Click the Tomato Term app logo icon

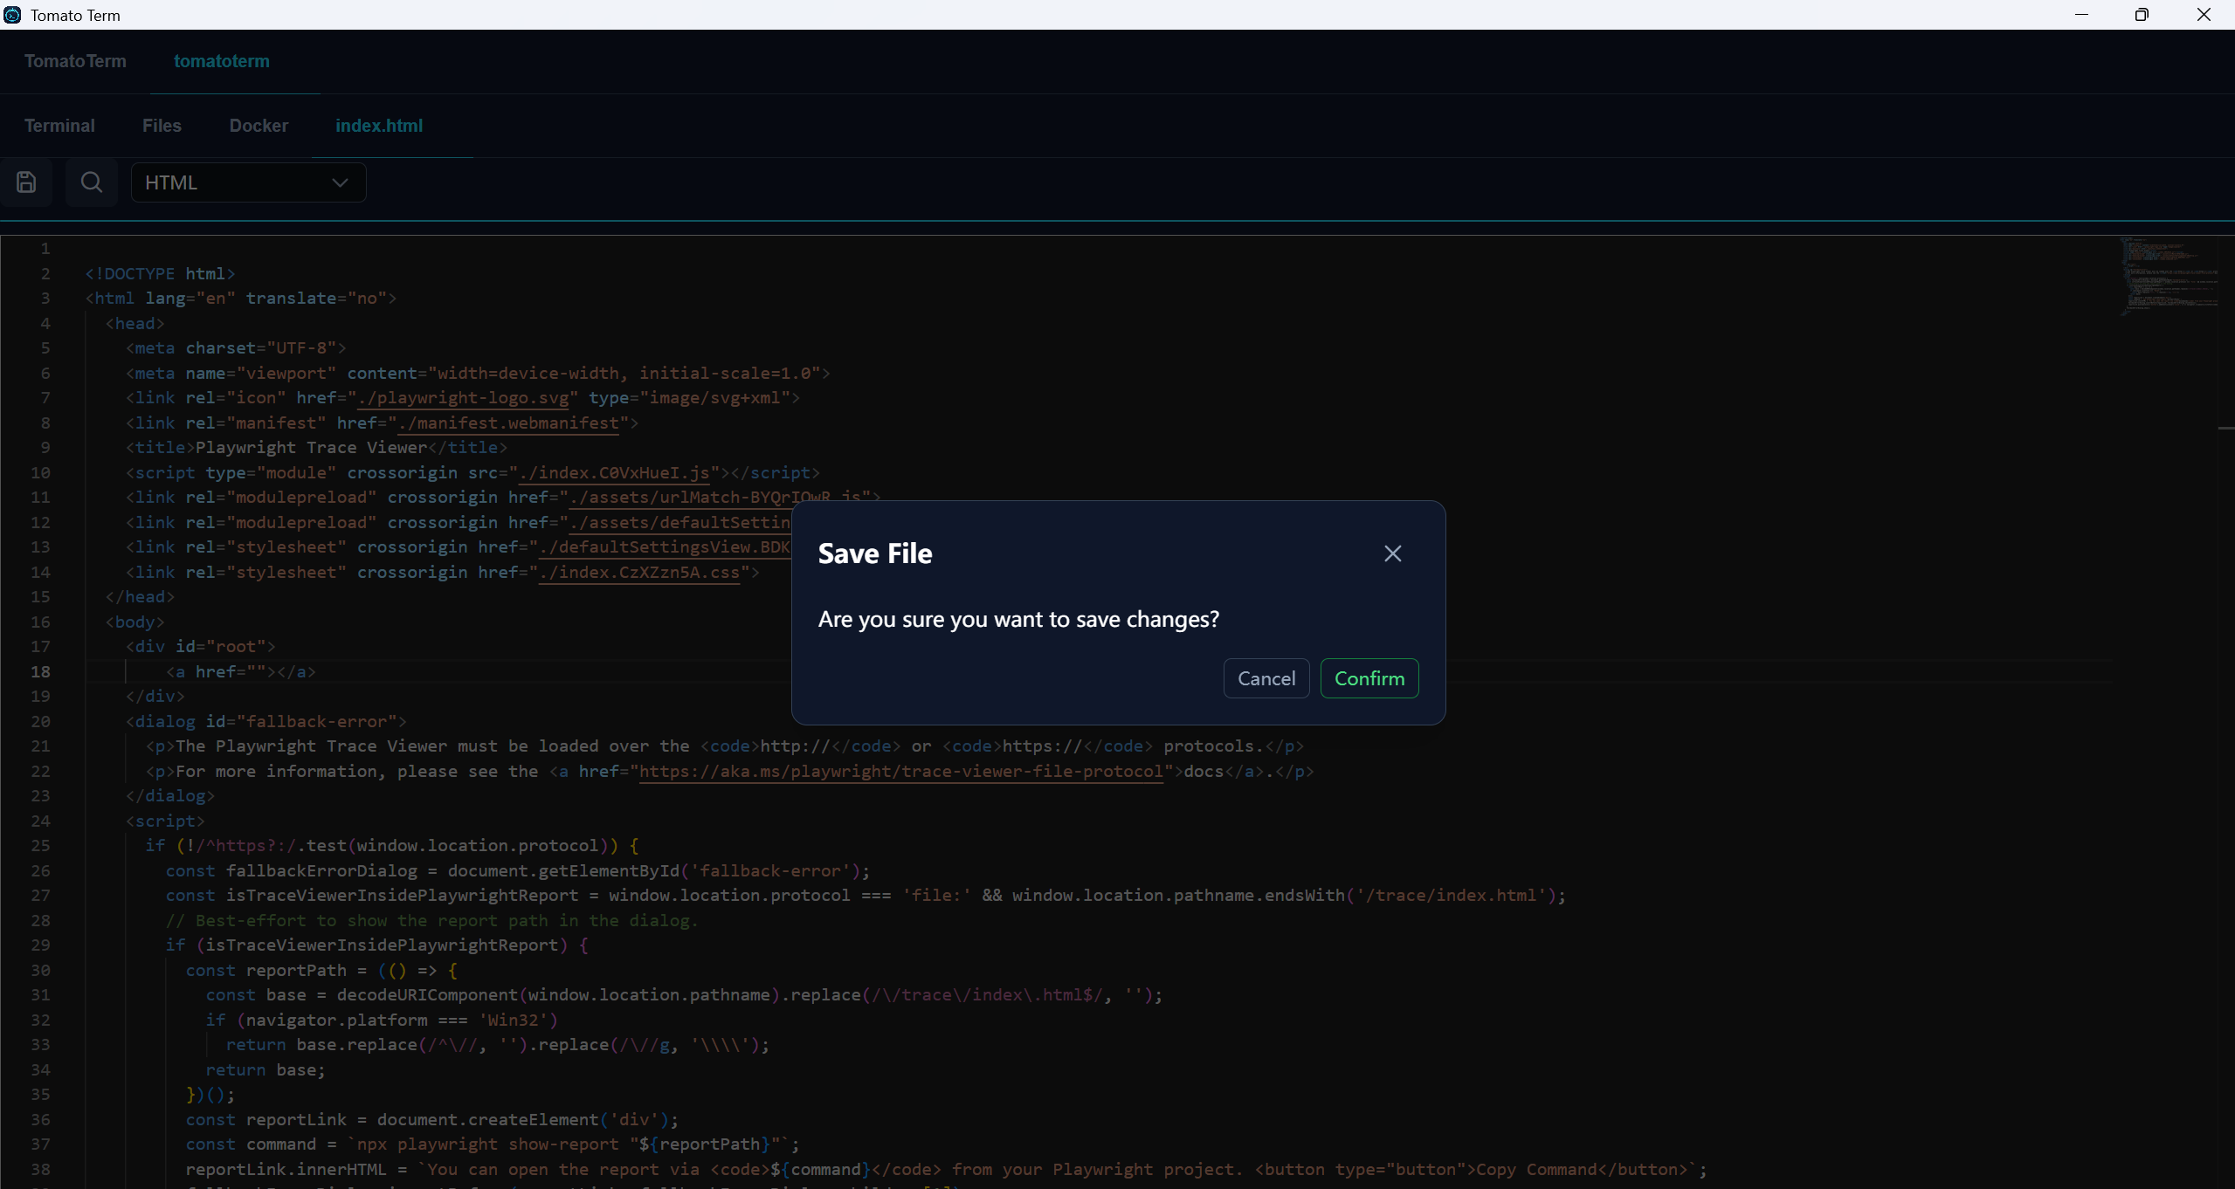point(12,15)
